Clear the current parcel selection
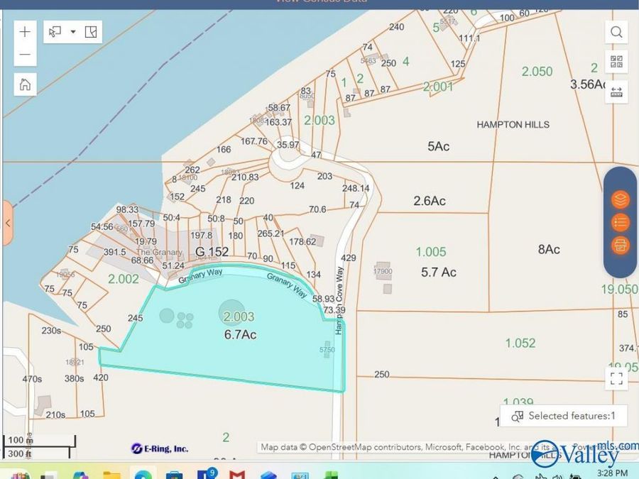 tap(91, 32)
